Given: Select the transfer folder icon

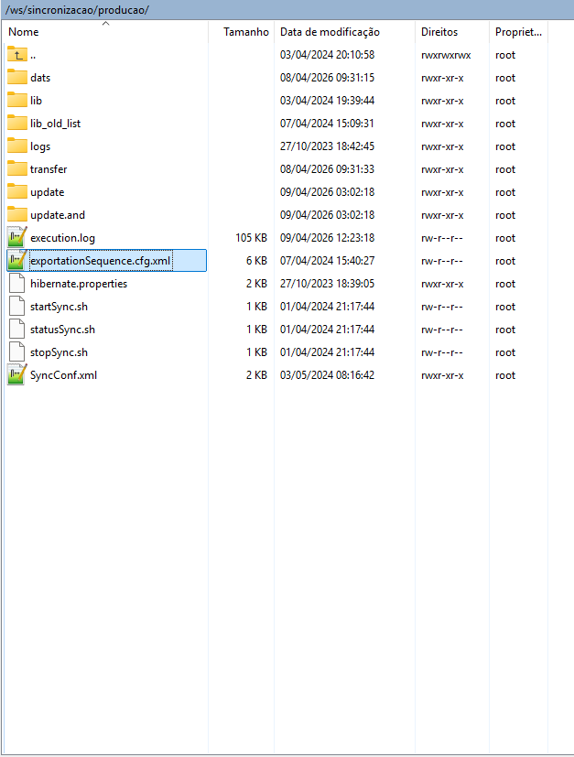Looking at the screenshot, I should [x=17, y=169].
